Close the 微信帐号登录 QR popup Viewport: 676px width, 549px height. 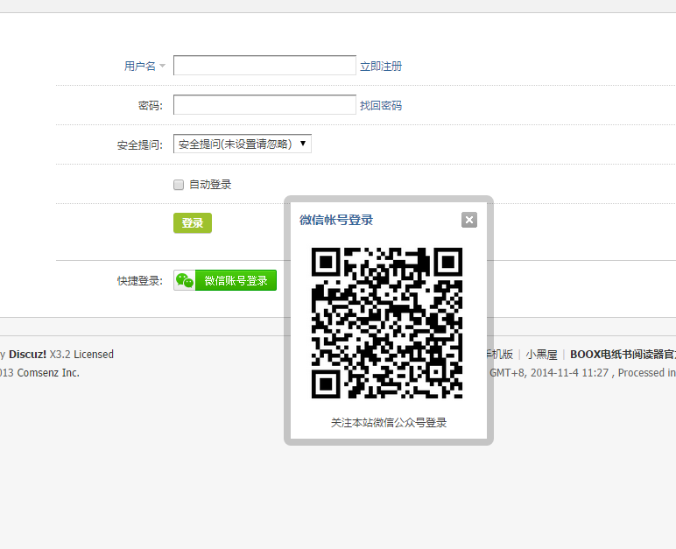click(x=469, y=220)
